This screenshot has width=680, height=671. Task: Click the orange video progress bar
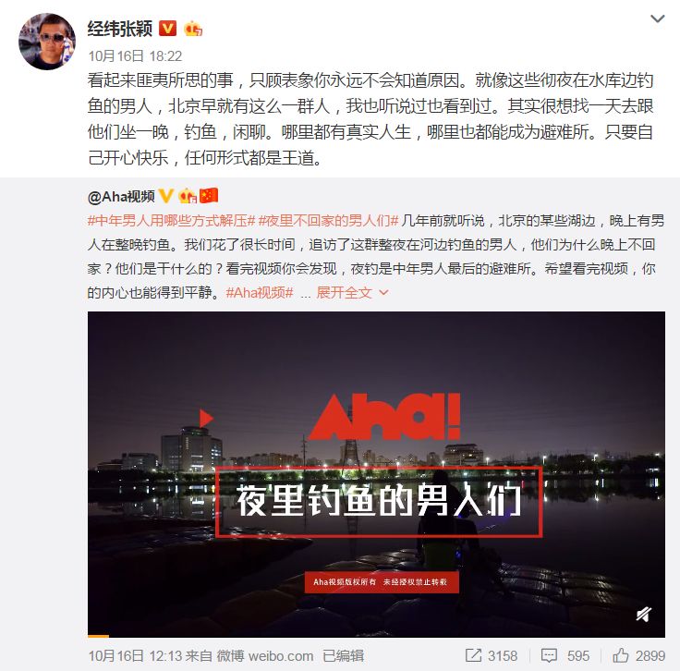99,636
